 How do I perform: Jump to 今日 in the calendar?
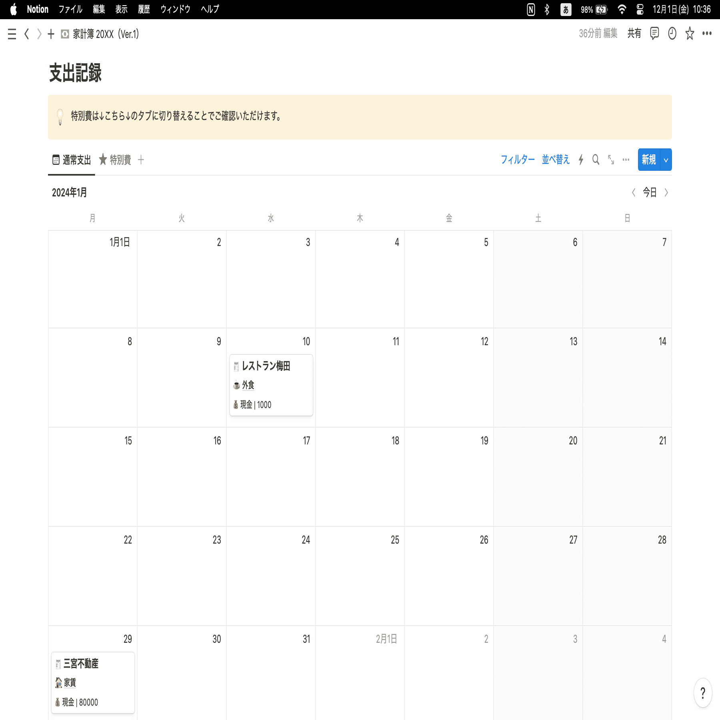[x=650, y=192]
